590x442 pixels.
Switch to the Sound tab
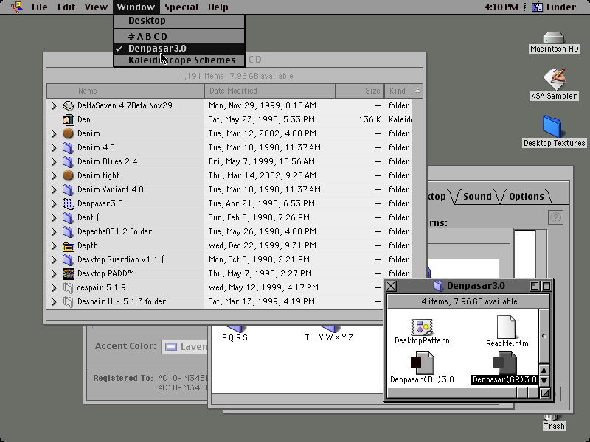tap(477, 197)
